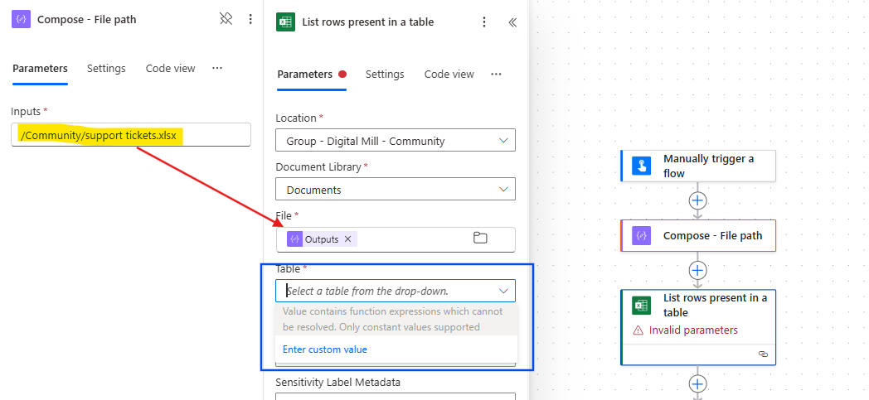Click the warning icon beside Invalid parameters

pos(638,330)
